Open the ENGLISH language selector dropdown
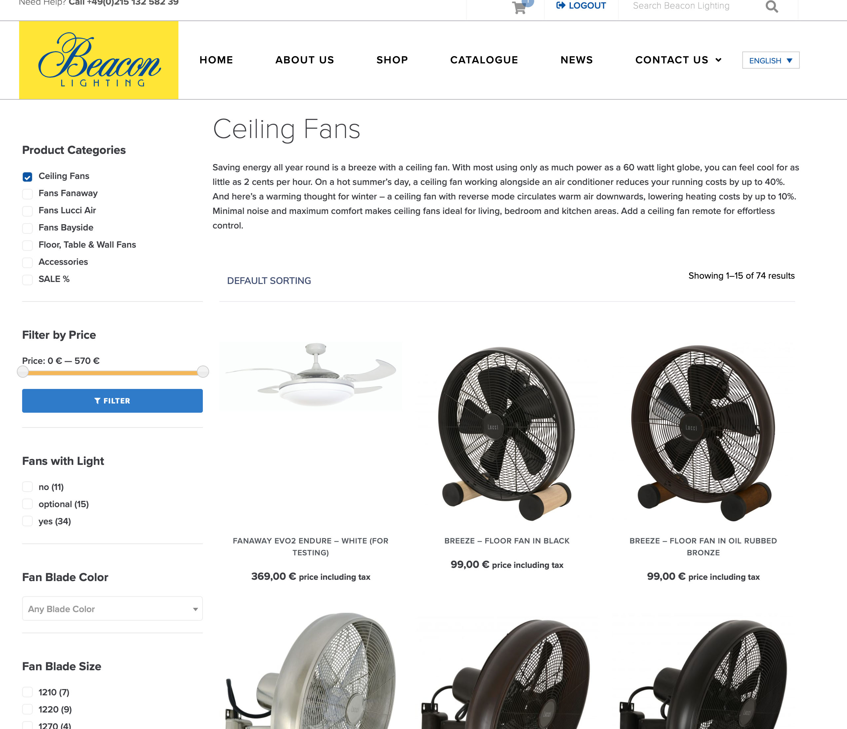Viewport: 847px width, 729px height. pyautogui.click(x=770, y=60)
